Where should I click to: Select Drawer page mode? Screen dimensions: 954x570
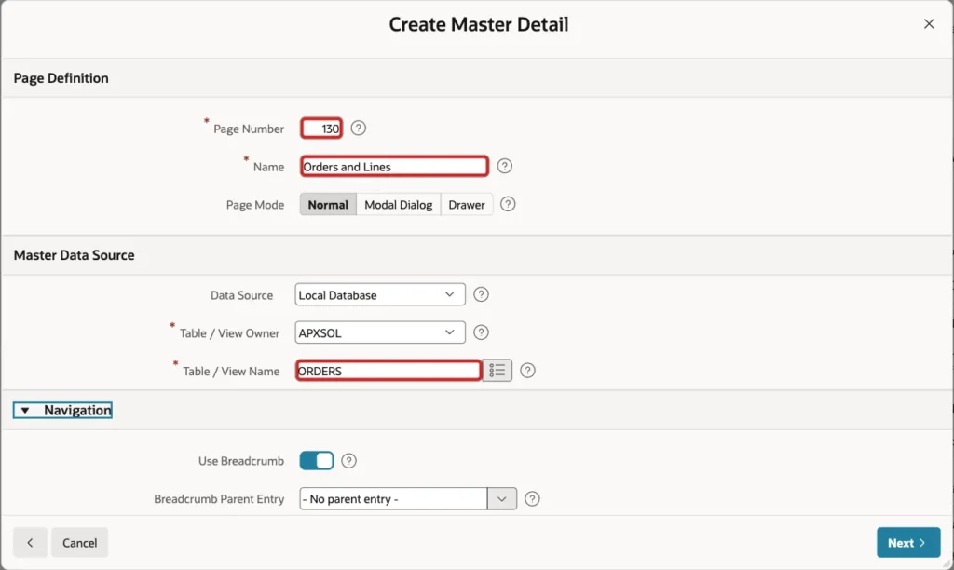[x=467, y=204]
